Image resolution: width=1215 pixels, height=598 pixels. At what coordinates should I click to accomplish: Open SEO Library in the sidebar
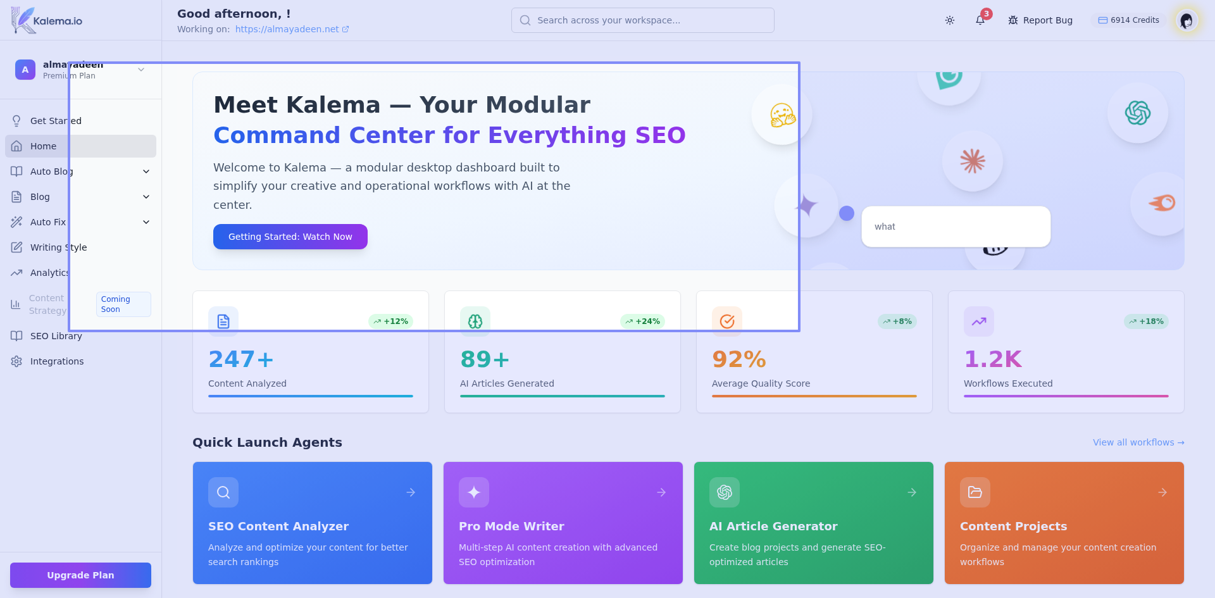click(x=56, y=336)
